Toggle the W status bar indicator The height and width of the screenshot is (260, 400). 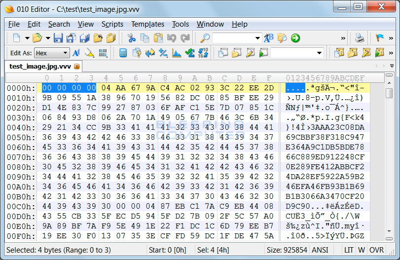361,250
